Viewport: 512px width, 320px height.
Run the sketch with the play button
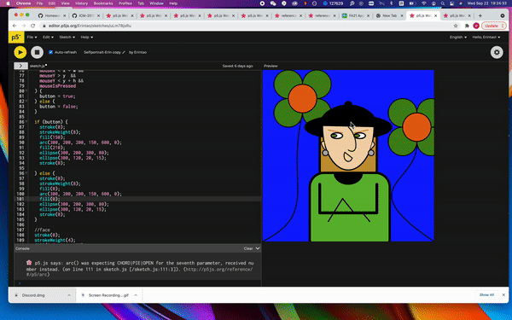pos(20,52)
